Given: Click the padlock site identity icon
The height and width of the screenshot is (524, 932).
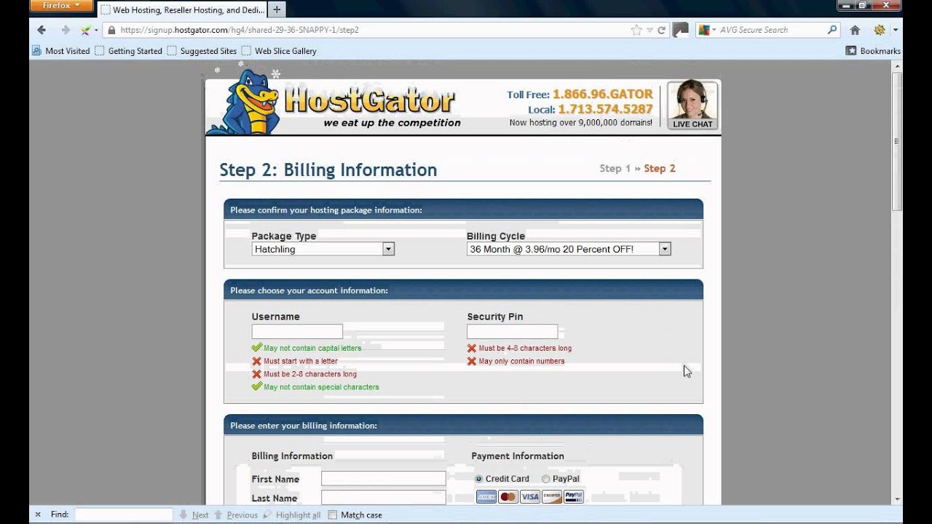Looking at the screenshot, I should tap(111, 30).
